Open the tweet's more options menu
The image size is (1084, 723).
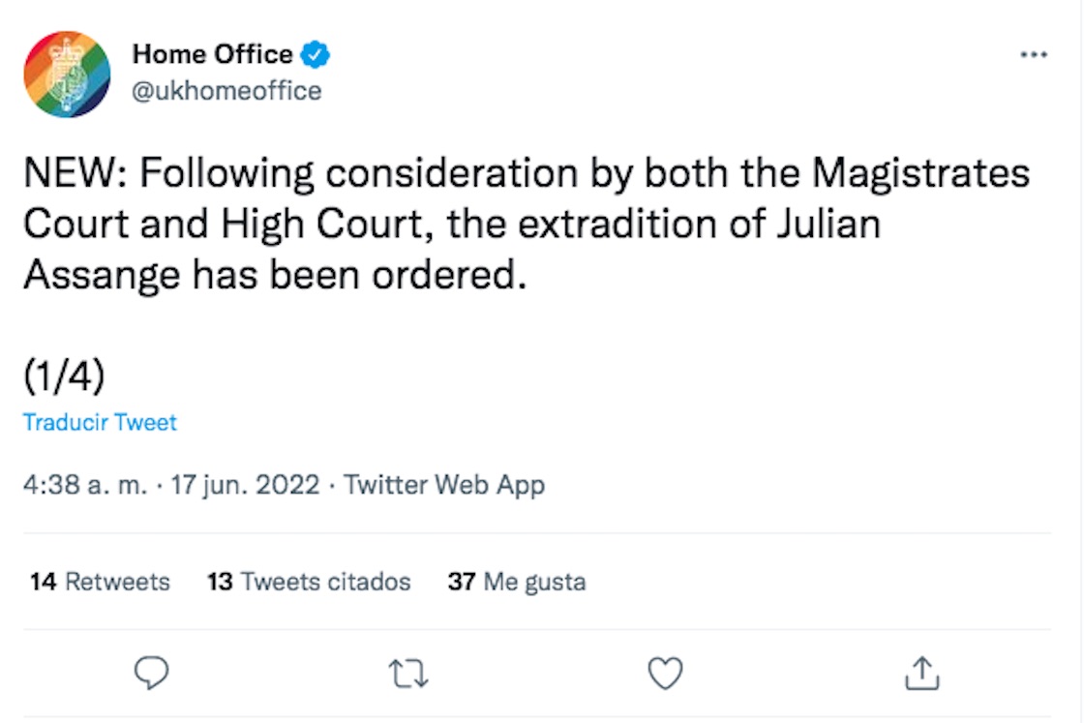pyautogui.click(x=1034, y=55)
